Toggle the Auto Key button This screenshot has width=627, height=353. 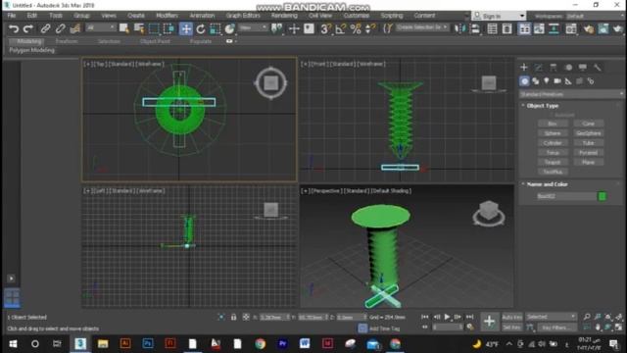click(x=511, y=317)
